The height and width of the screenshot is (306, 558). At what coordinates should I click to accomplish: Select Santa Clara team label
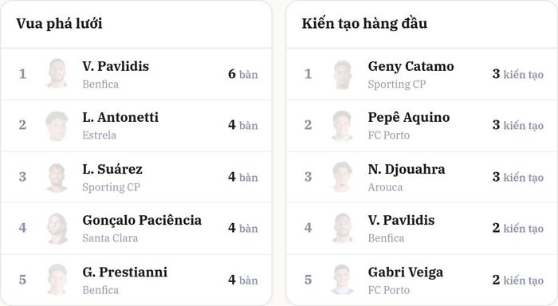pyautogui.click(x=110, y=238)
